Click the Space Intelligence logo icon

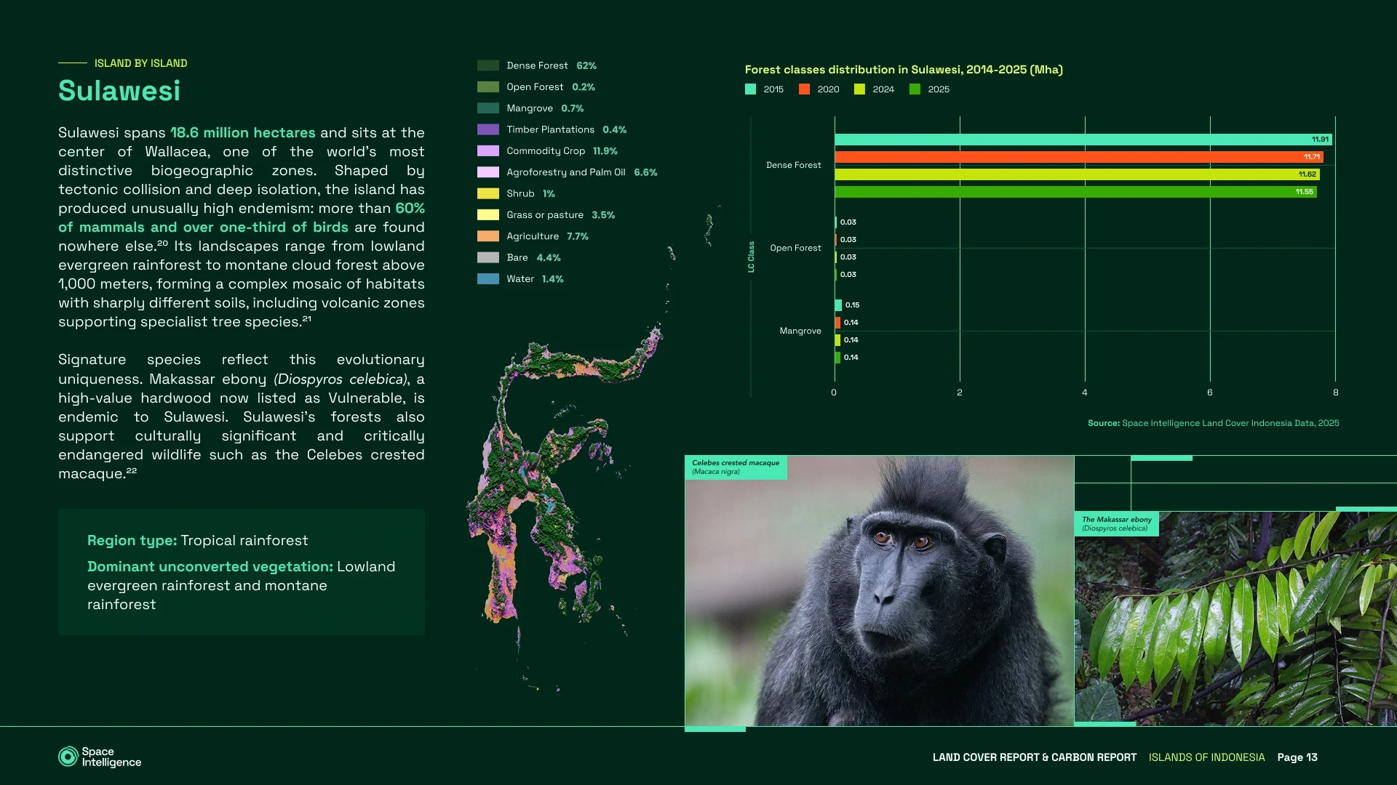click(68, 757)
